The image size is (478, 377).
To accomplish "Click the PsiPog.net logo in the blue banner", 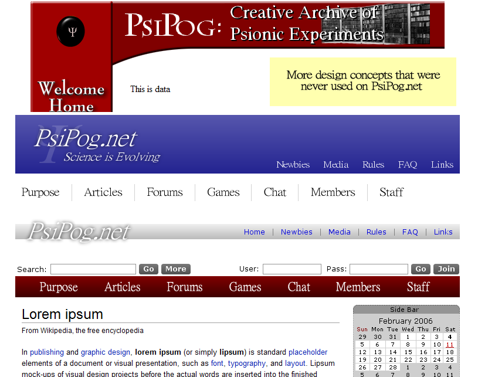I will click(86, 139).
